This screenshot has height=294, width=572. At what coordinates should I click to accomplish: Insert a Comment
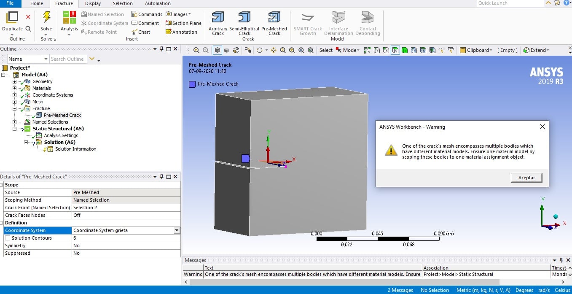(145, 23)
